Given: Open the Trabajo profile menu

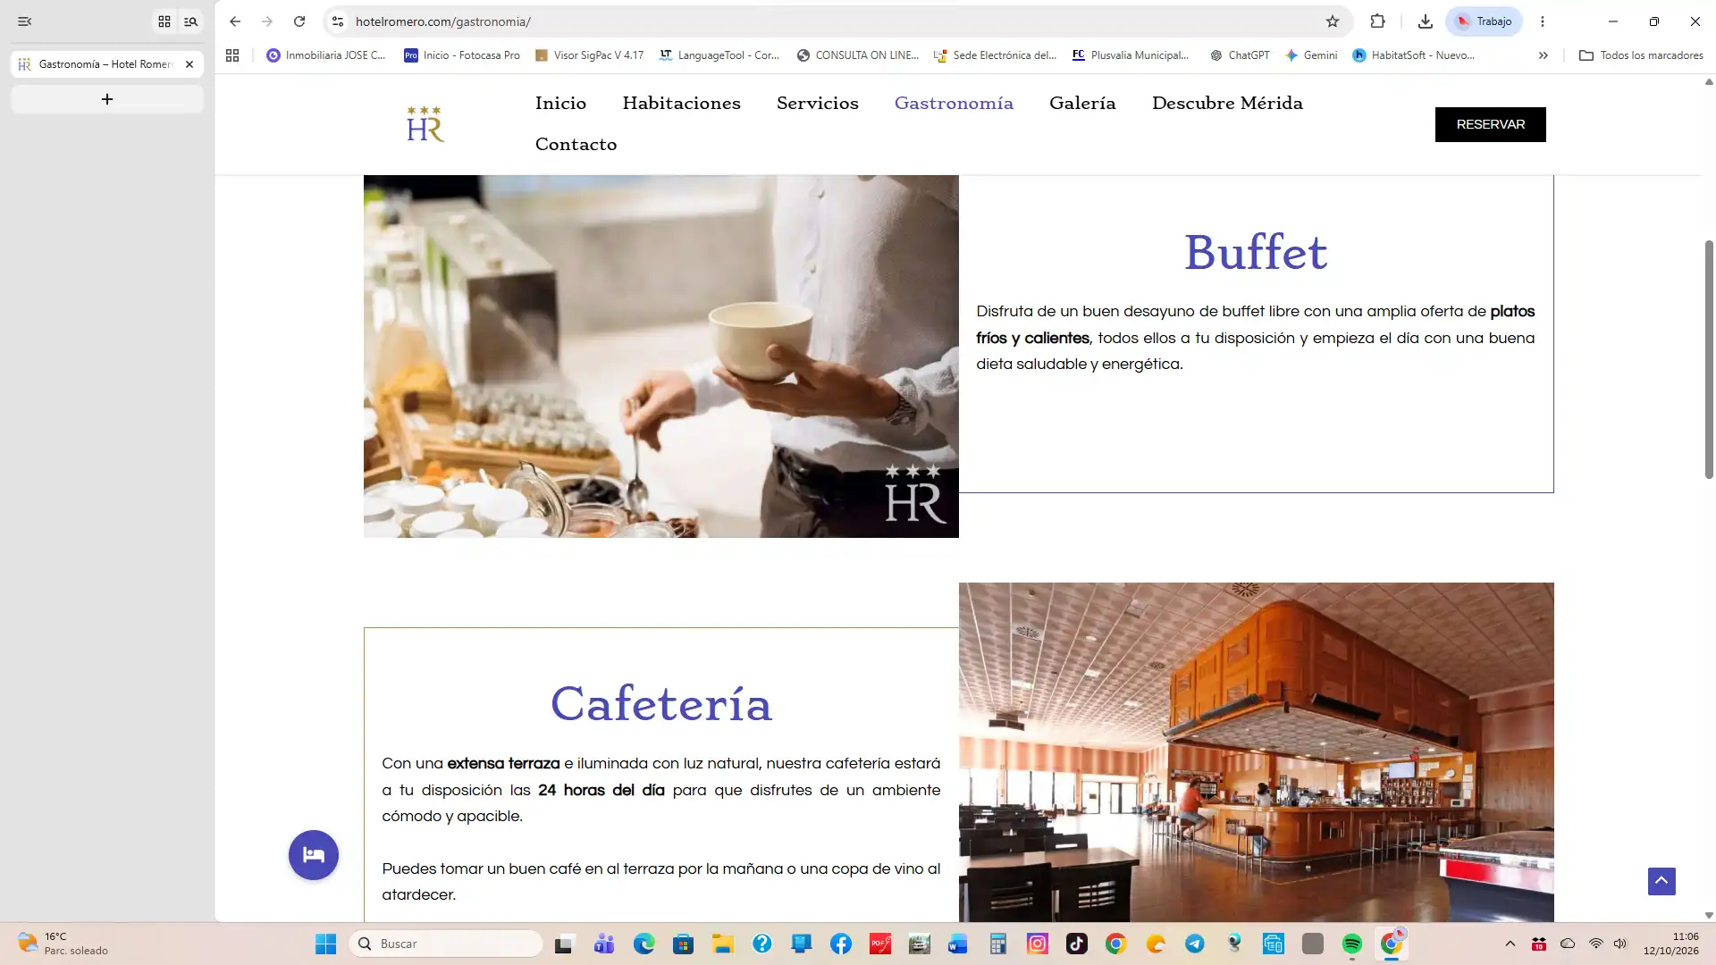Looking at the screenshot, I should coord(1484,21).
